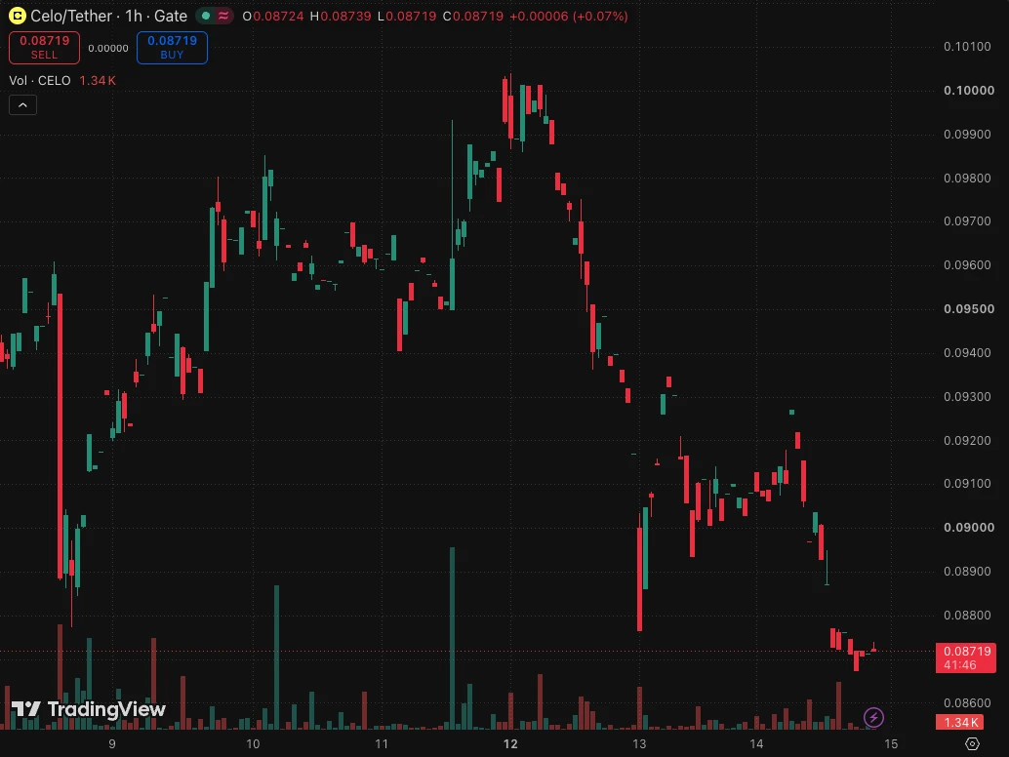Click the 0.09900 price axis label
Image resolution: width=1009 pixels, height=757 pixels.
967,135
